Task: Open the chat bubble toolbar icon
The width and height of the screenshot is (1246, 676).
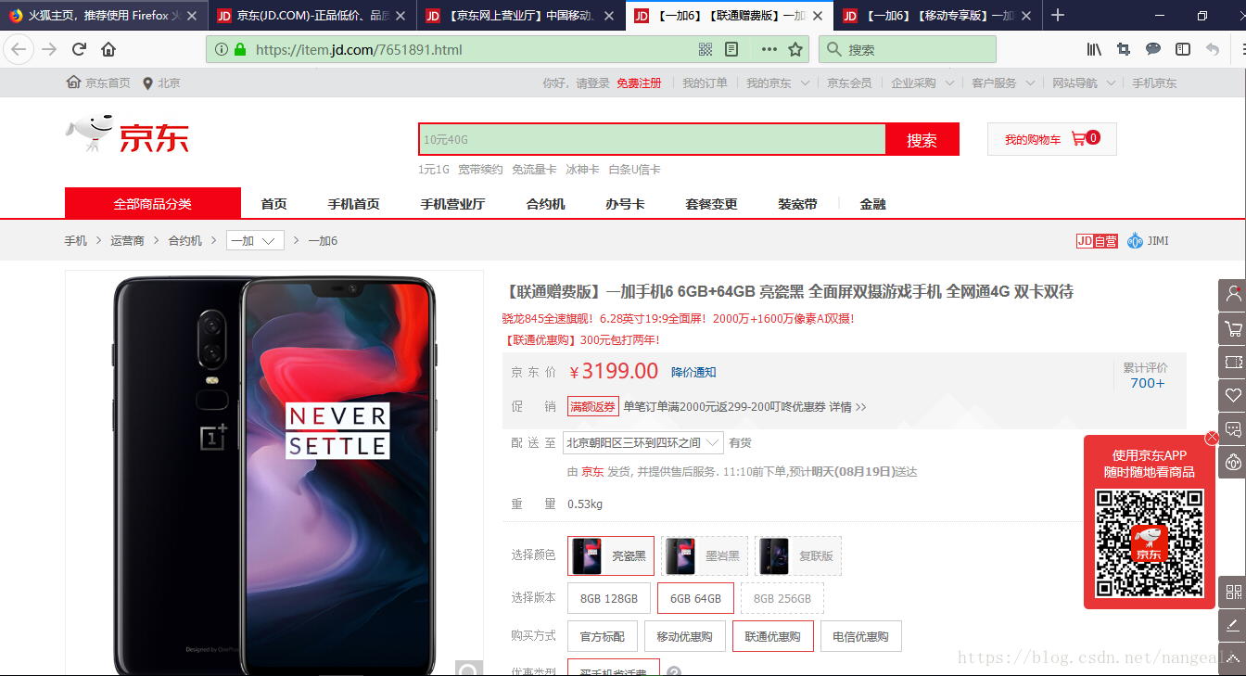Action: click(1153, 49)
